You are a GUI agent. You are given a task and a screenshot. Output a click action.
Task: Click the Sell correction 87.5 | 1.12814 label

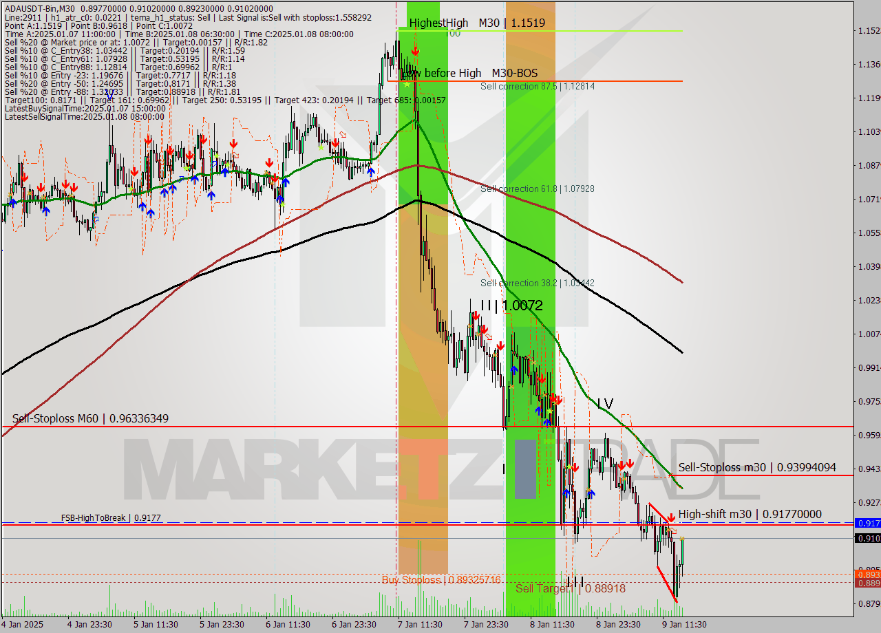[x=538, y=86]
